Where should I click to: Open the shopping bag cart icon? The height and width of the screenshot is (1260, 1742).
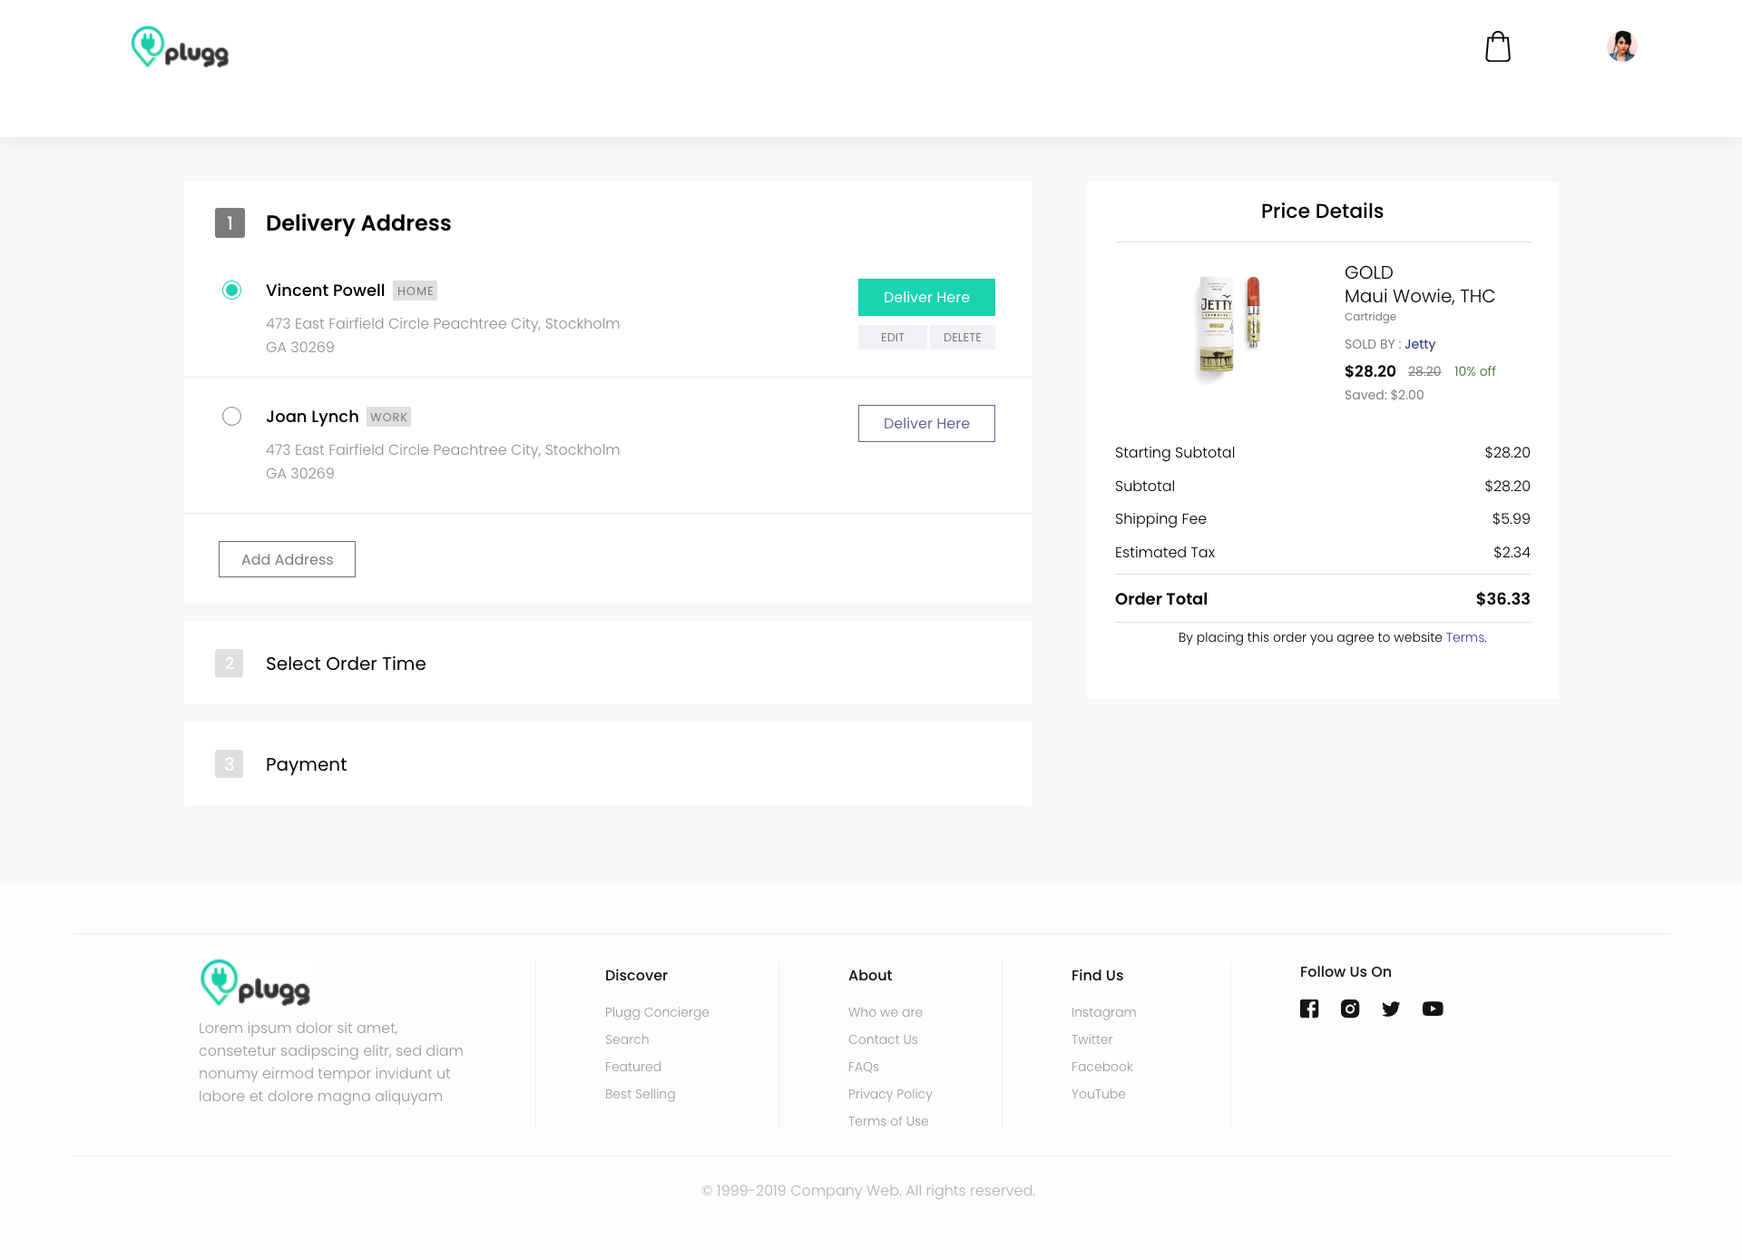pos(1498,46)
